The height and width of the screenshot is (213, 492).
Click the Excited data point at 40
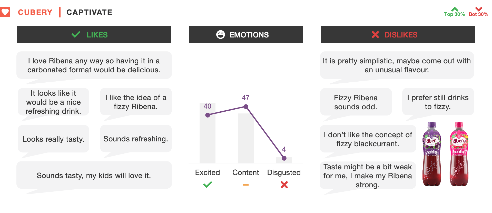208,115
